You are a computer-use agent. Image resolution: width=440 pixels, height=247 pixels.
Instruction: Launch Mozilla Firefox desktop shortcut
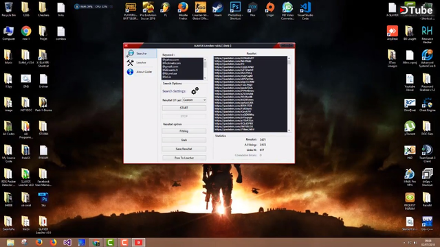(183, 11)
